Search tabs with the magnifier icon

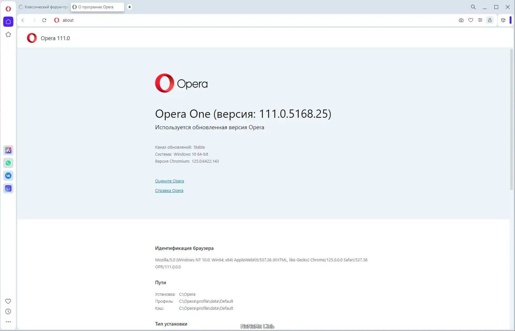[473, 7]
